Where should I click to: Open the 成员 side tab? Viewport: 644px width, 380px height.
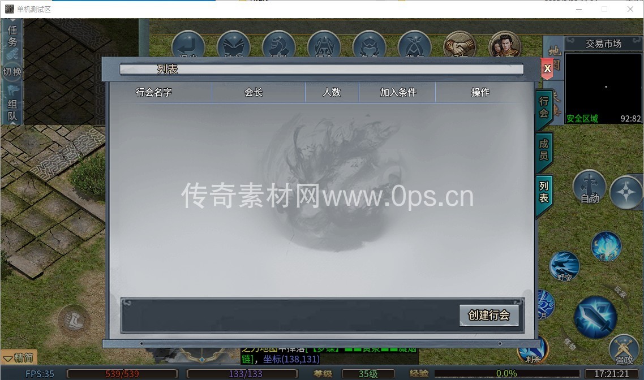click(544, 149)
